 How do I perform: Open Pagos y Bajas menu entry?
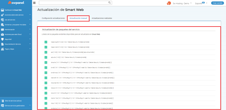point(9,49)
